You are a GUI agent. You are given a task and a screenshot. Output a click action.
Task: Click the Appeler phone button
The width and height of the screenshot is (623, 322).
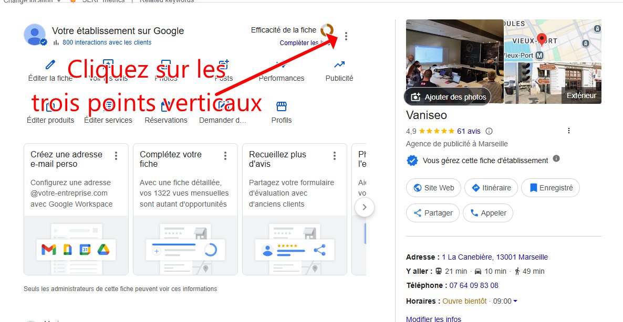point(488,213)
